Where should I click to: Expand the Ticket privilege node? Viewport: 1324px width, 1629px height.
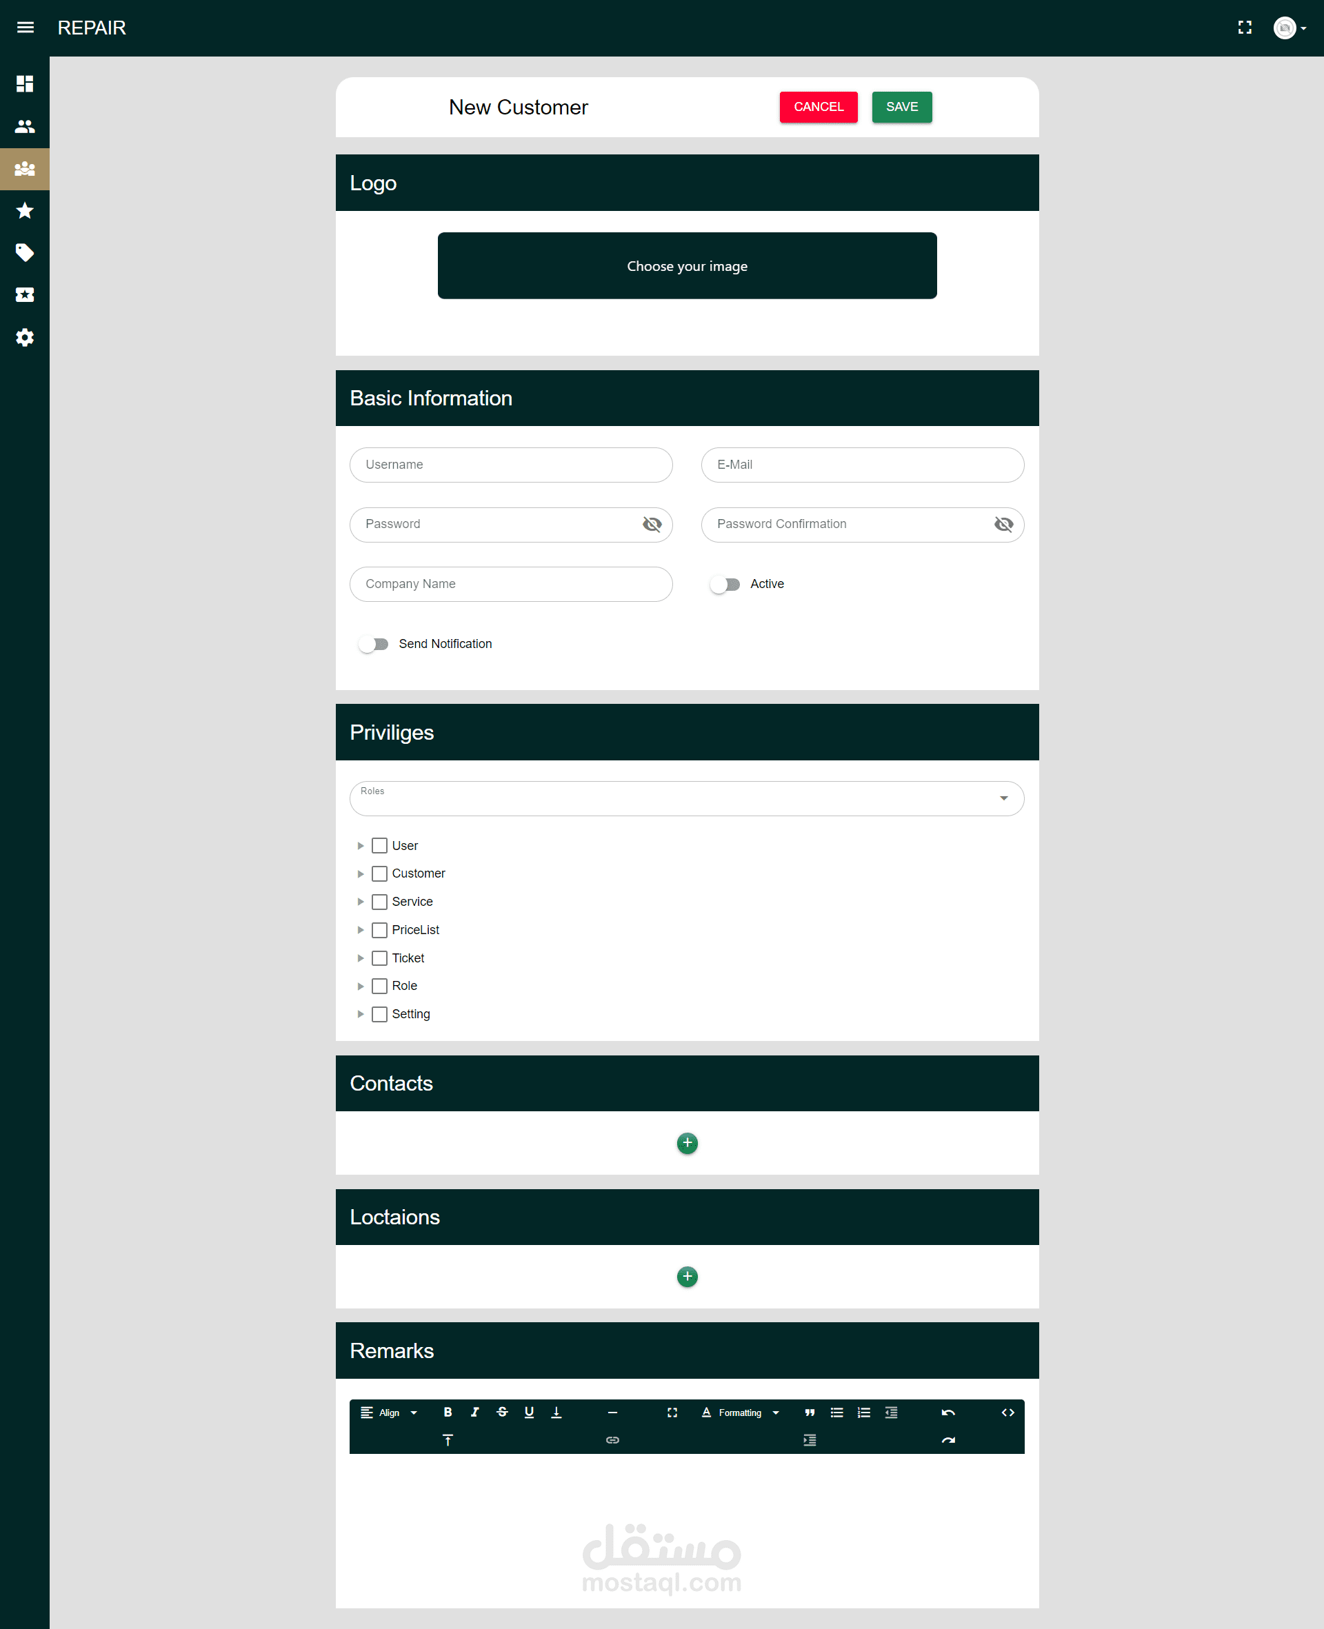pos(361,958)
